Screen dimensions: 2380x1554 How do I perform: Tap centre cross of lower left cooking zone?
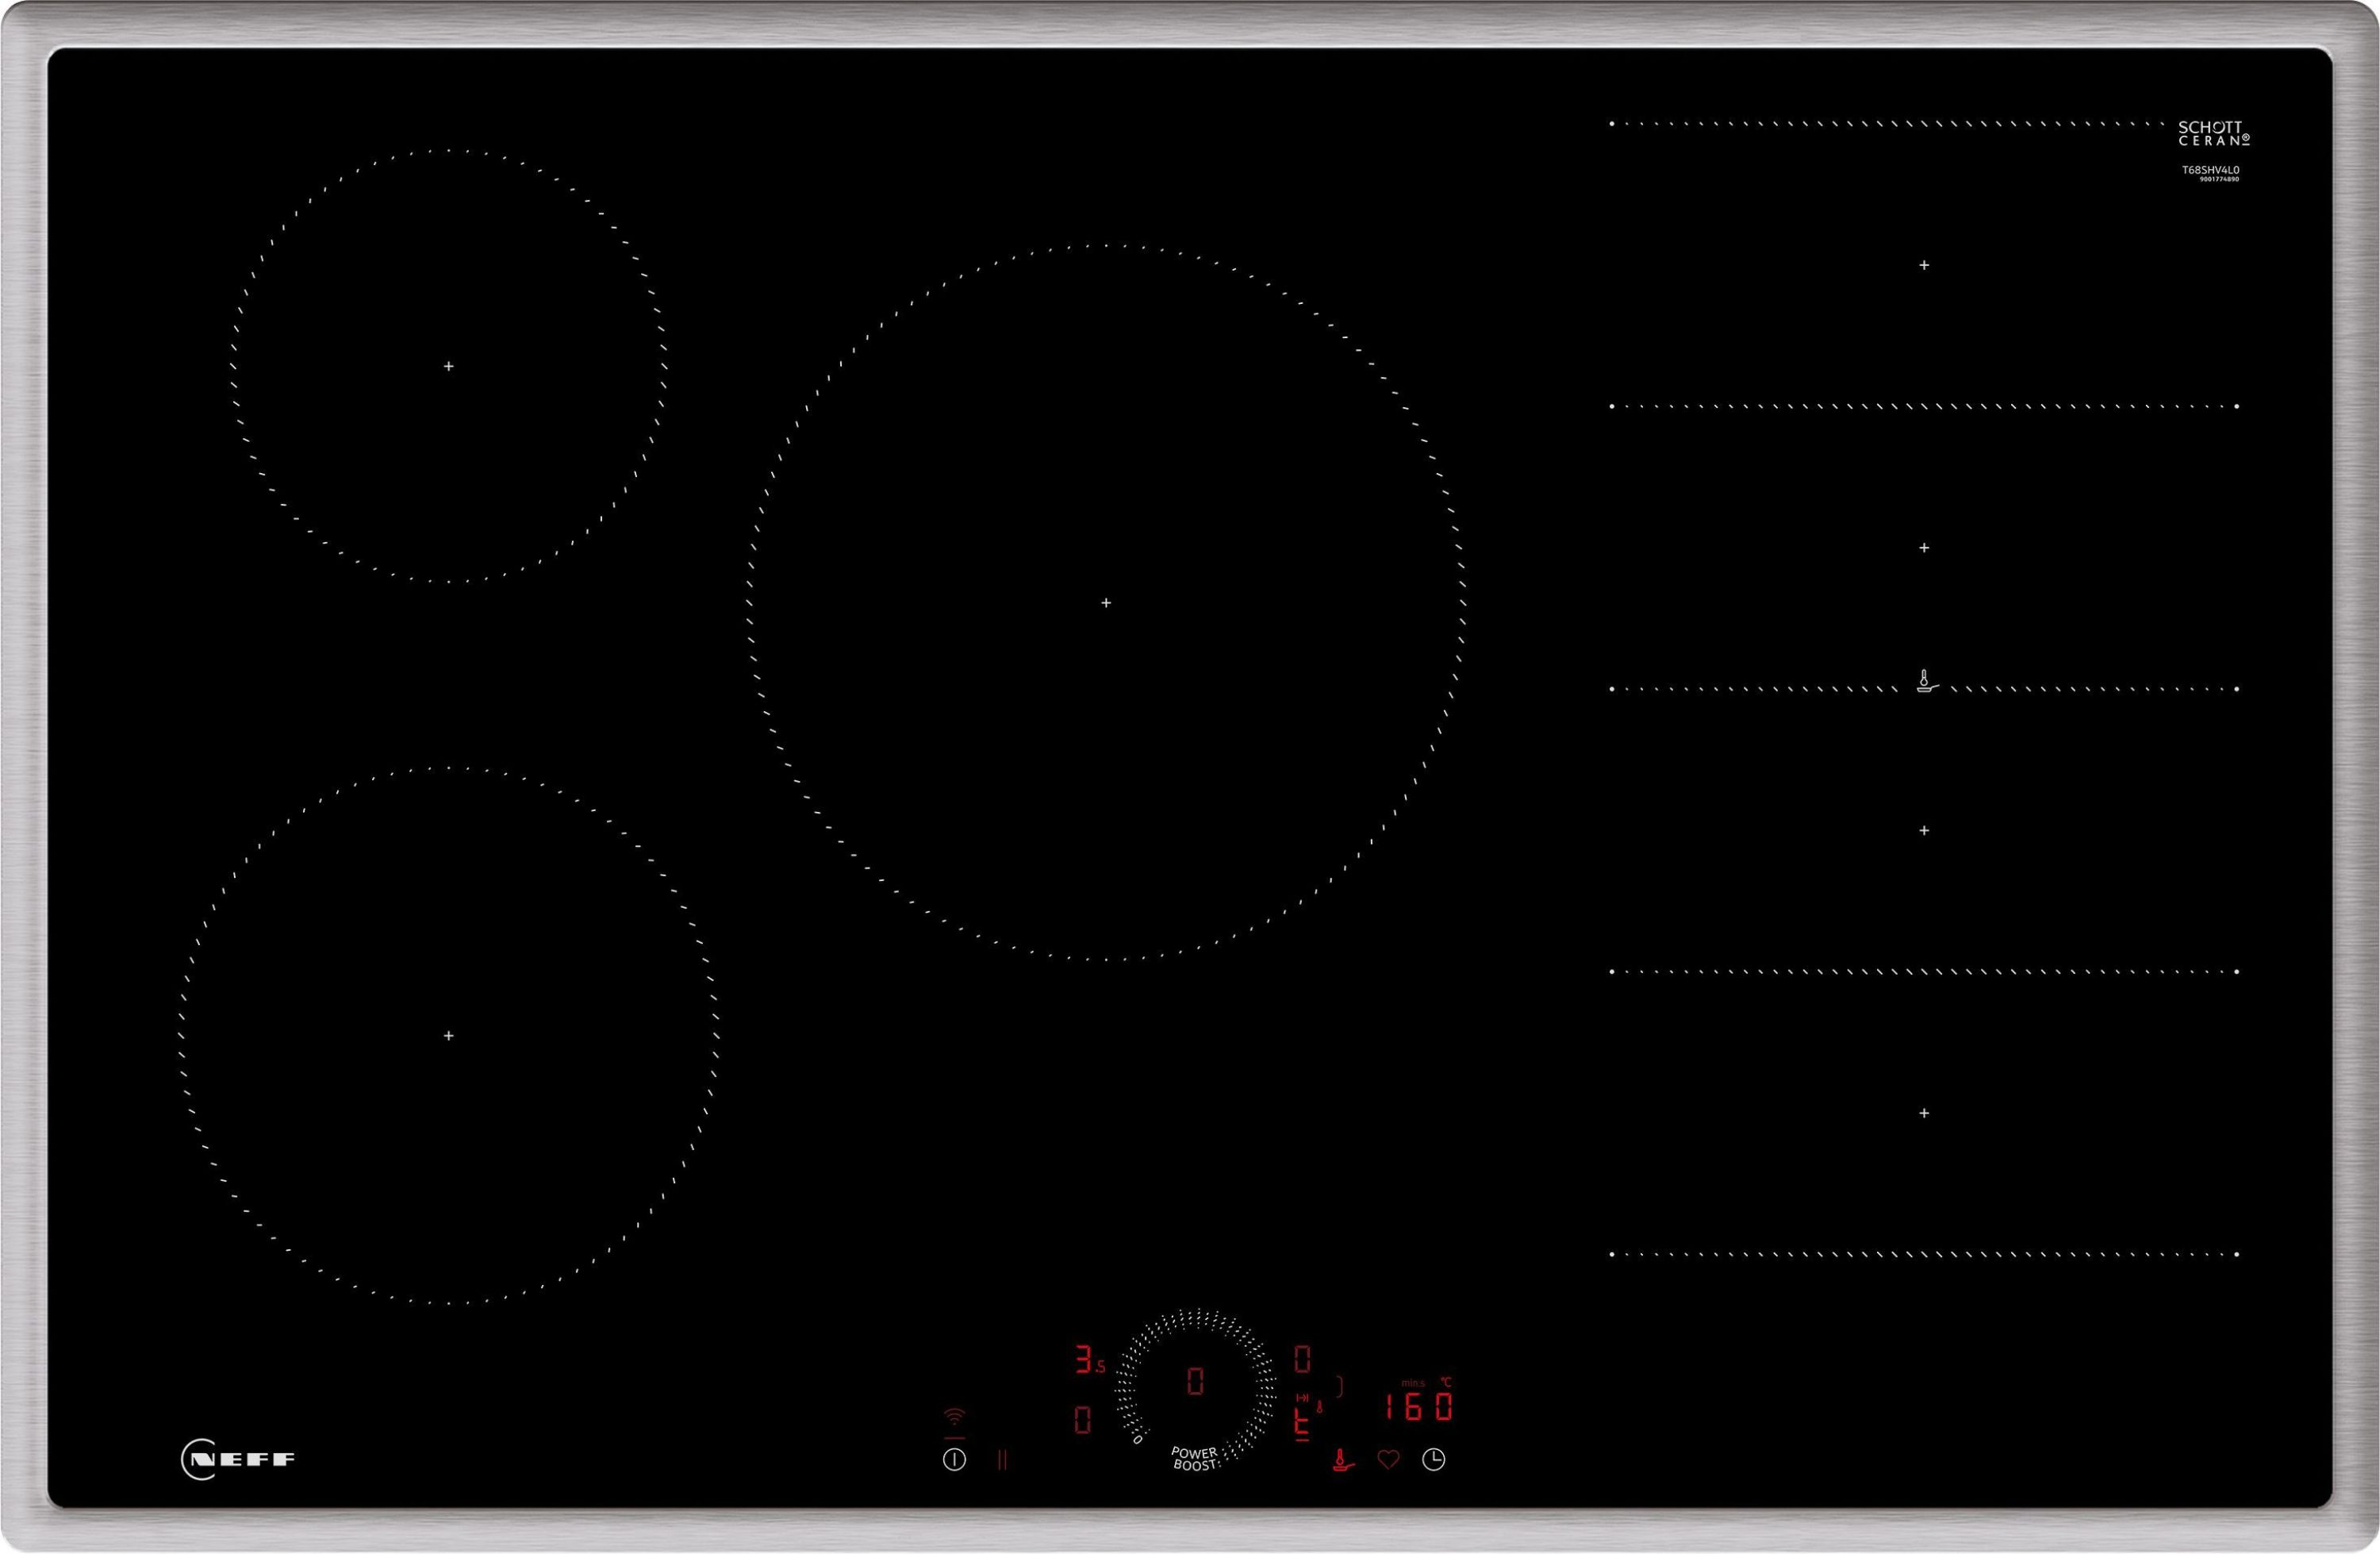pyautogui.click(x=449, y=1036)
